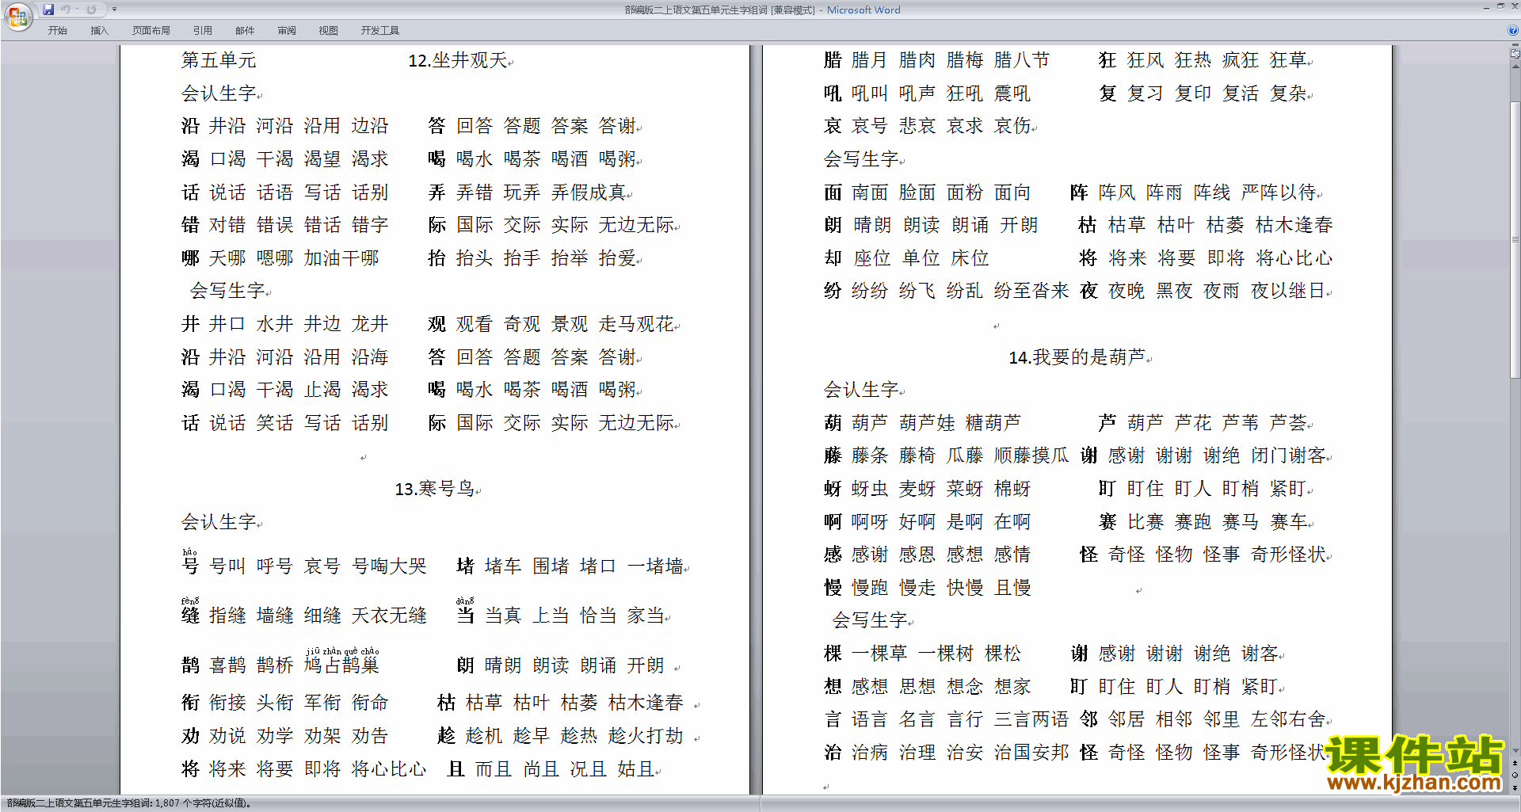Click the phrase 腊八节
Viewport: 1521px width, 812px height.
click(1022, 61)
